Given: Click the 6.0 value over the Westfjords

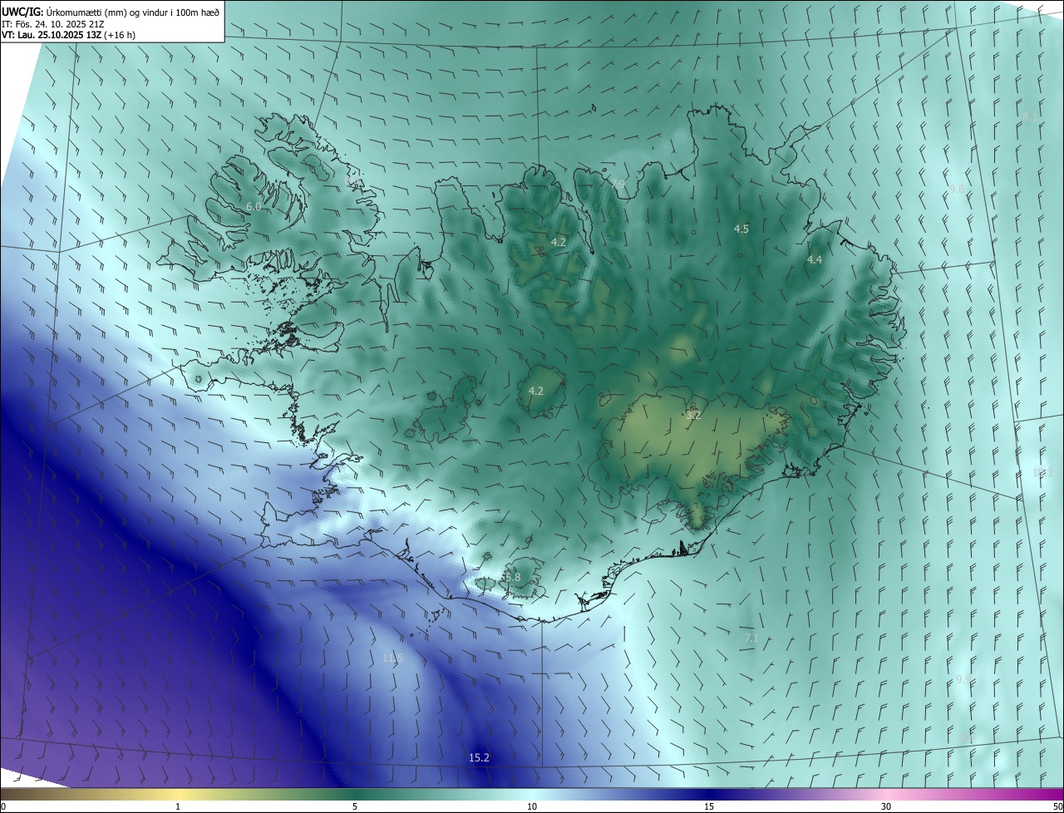Looking at the screenshot, I should click(254, 206).
